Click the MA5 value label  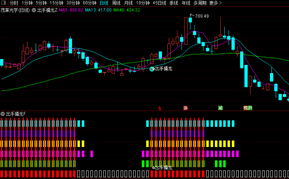tap(71, 10)
